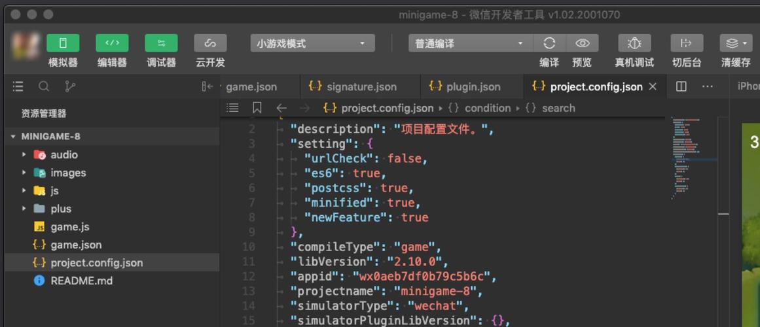
Task: Switch to the plugin.json tab
Action: (x=473, y=87)
